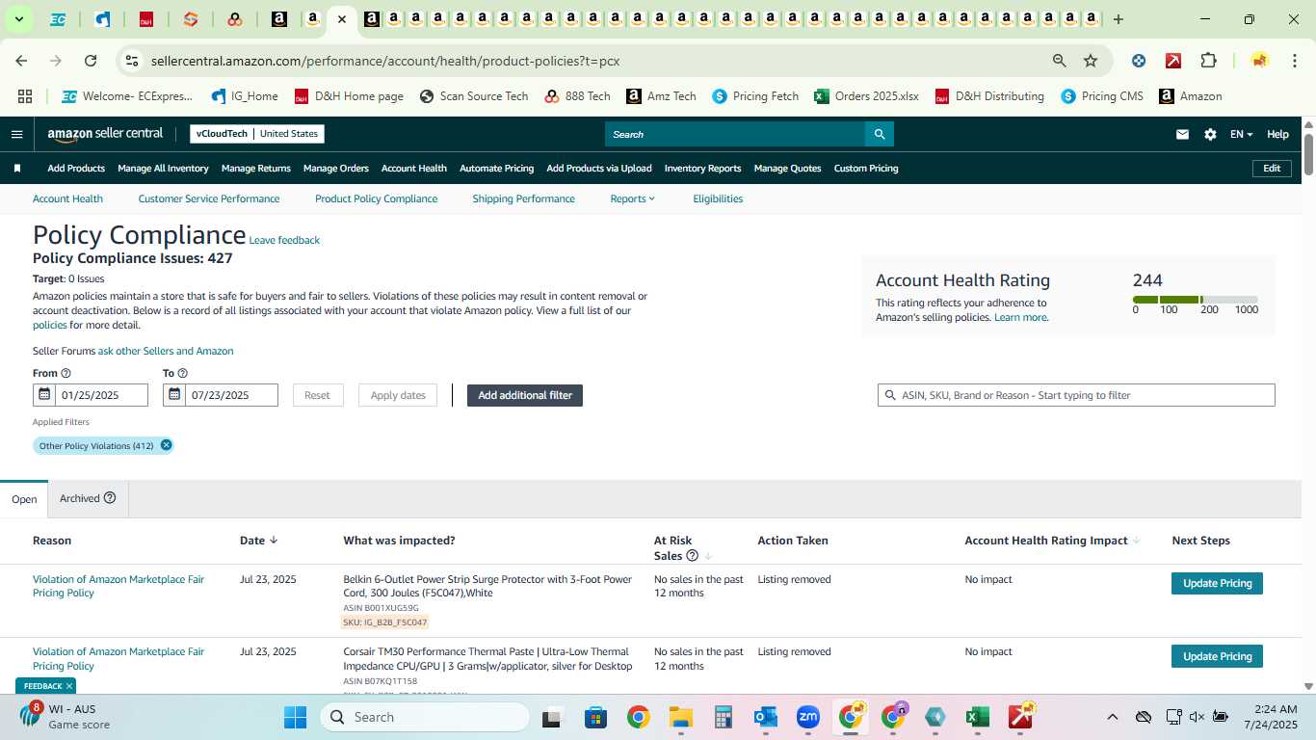Viewport: 1316px width, 740px height.
Task: Click the search magnifier button in Seller Central
Action: coord(879,134)
